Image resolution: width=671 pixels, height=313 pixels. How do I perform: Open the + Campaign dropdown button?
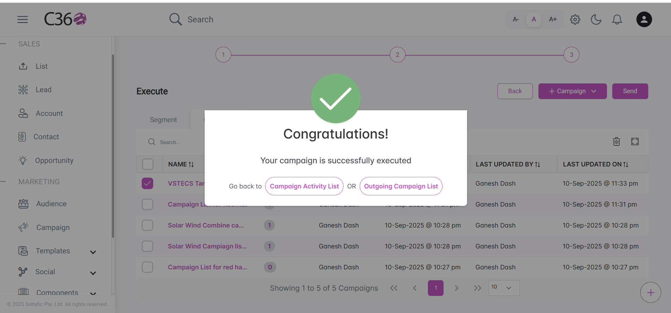pyautogui.click(x=572, y=91)
